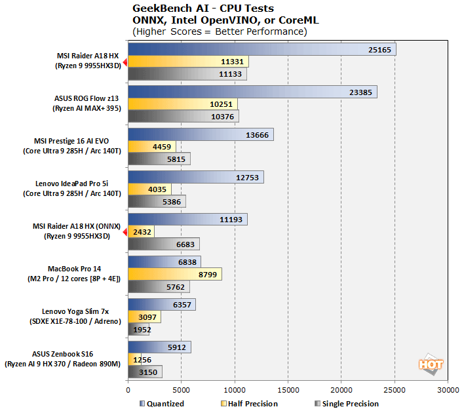Click the MSI Prestige 16 AI EVO label
This screenshot has height=409, width=464.
coord(71,141)
